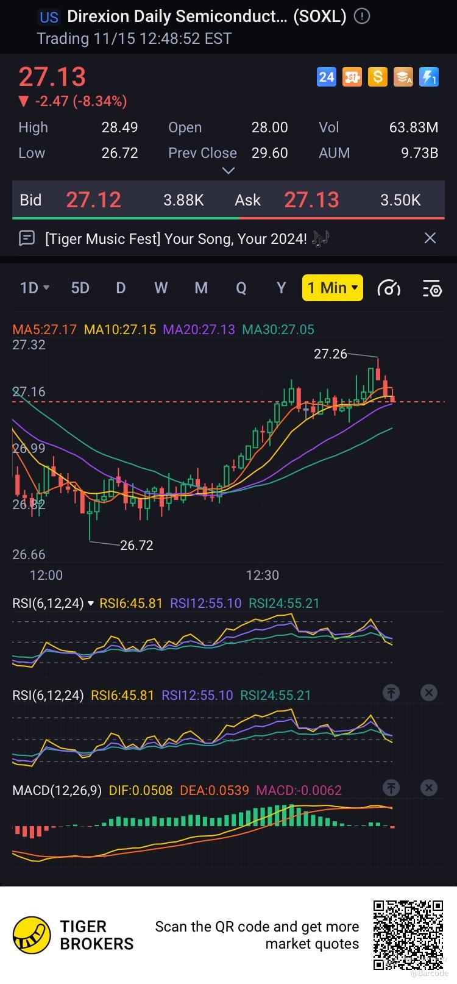The image size is (457, 984).
Task: Tap the DIF:0.0508 value
Action: pyautogui.click(x=140, y=791)
